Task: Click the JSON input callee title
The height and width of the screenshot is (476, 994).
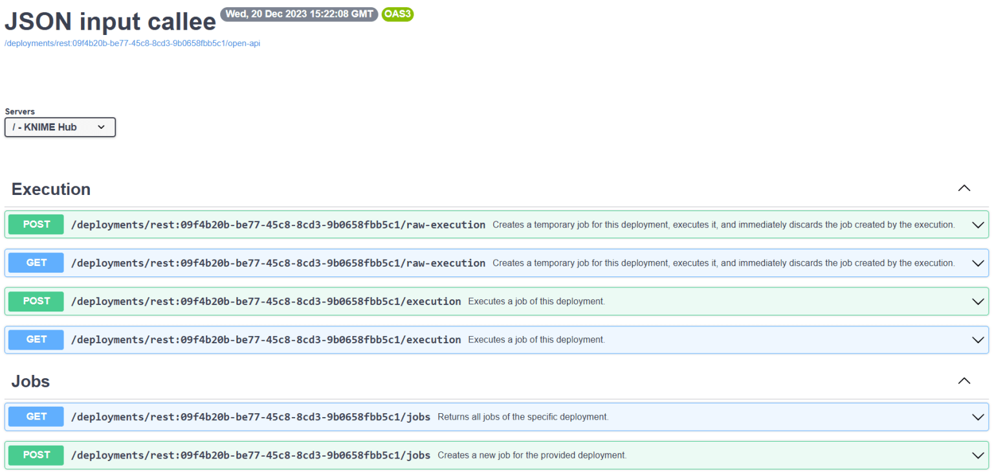Action: point(110,22)
